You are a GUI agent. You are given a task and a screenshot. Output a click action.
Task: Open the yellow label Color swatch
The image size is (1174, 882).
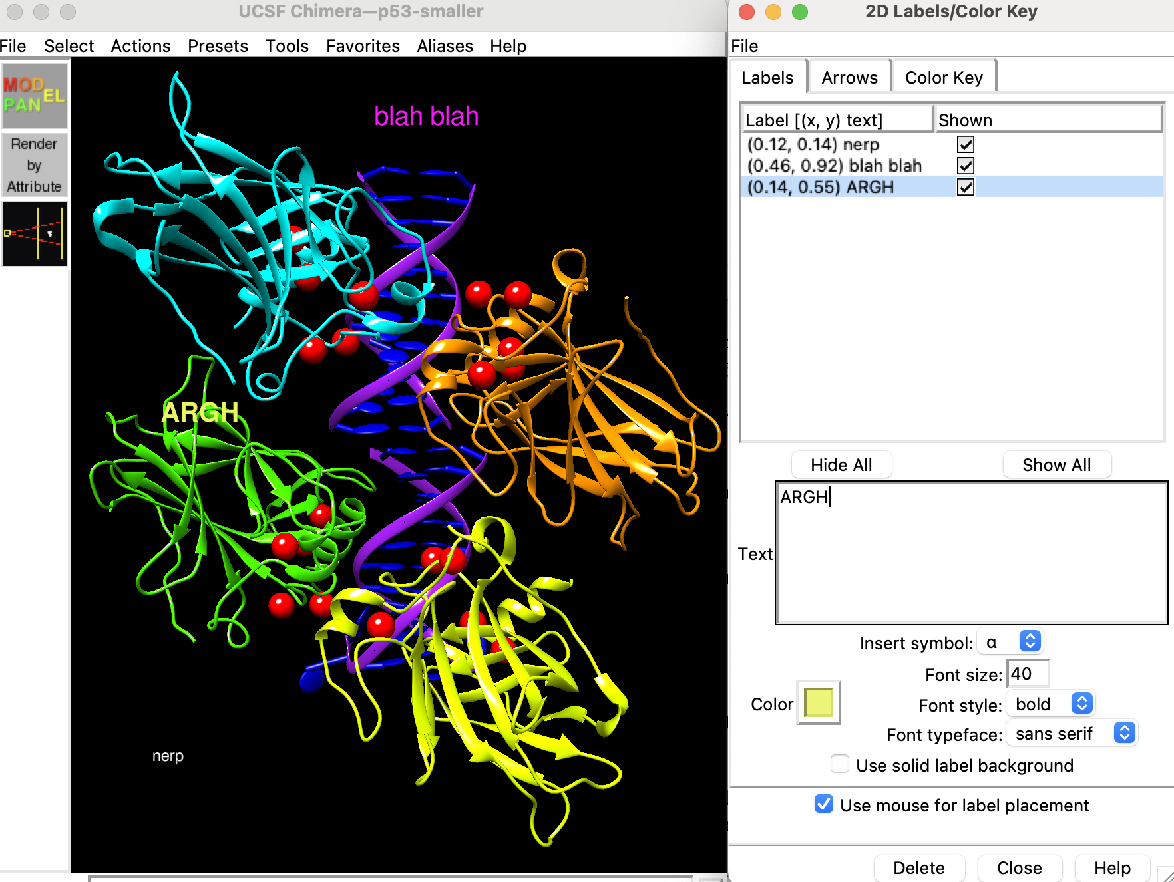[x=819, y=703]
